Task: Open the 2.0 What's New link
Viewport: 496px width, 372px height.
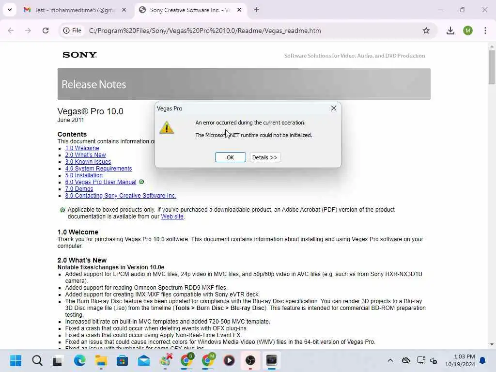Action: [85, 155]
